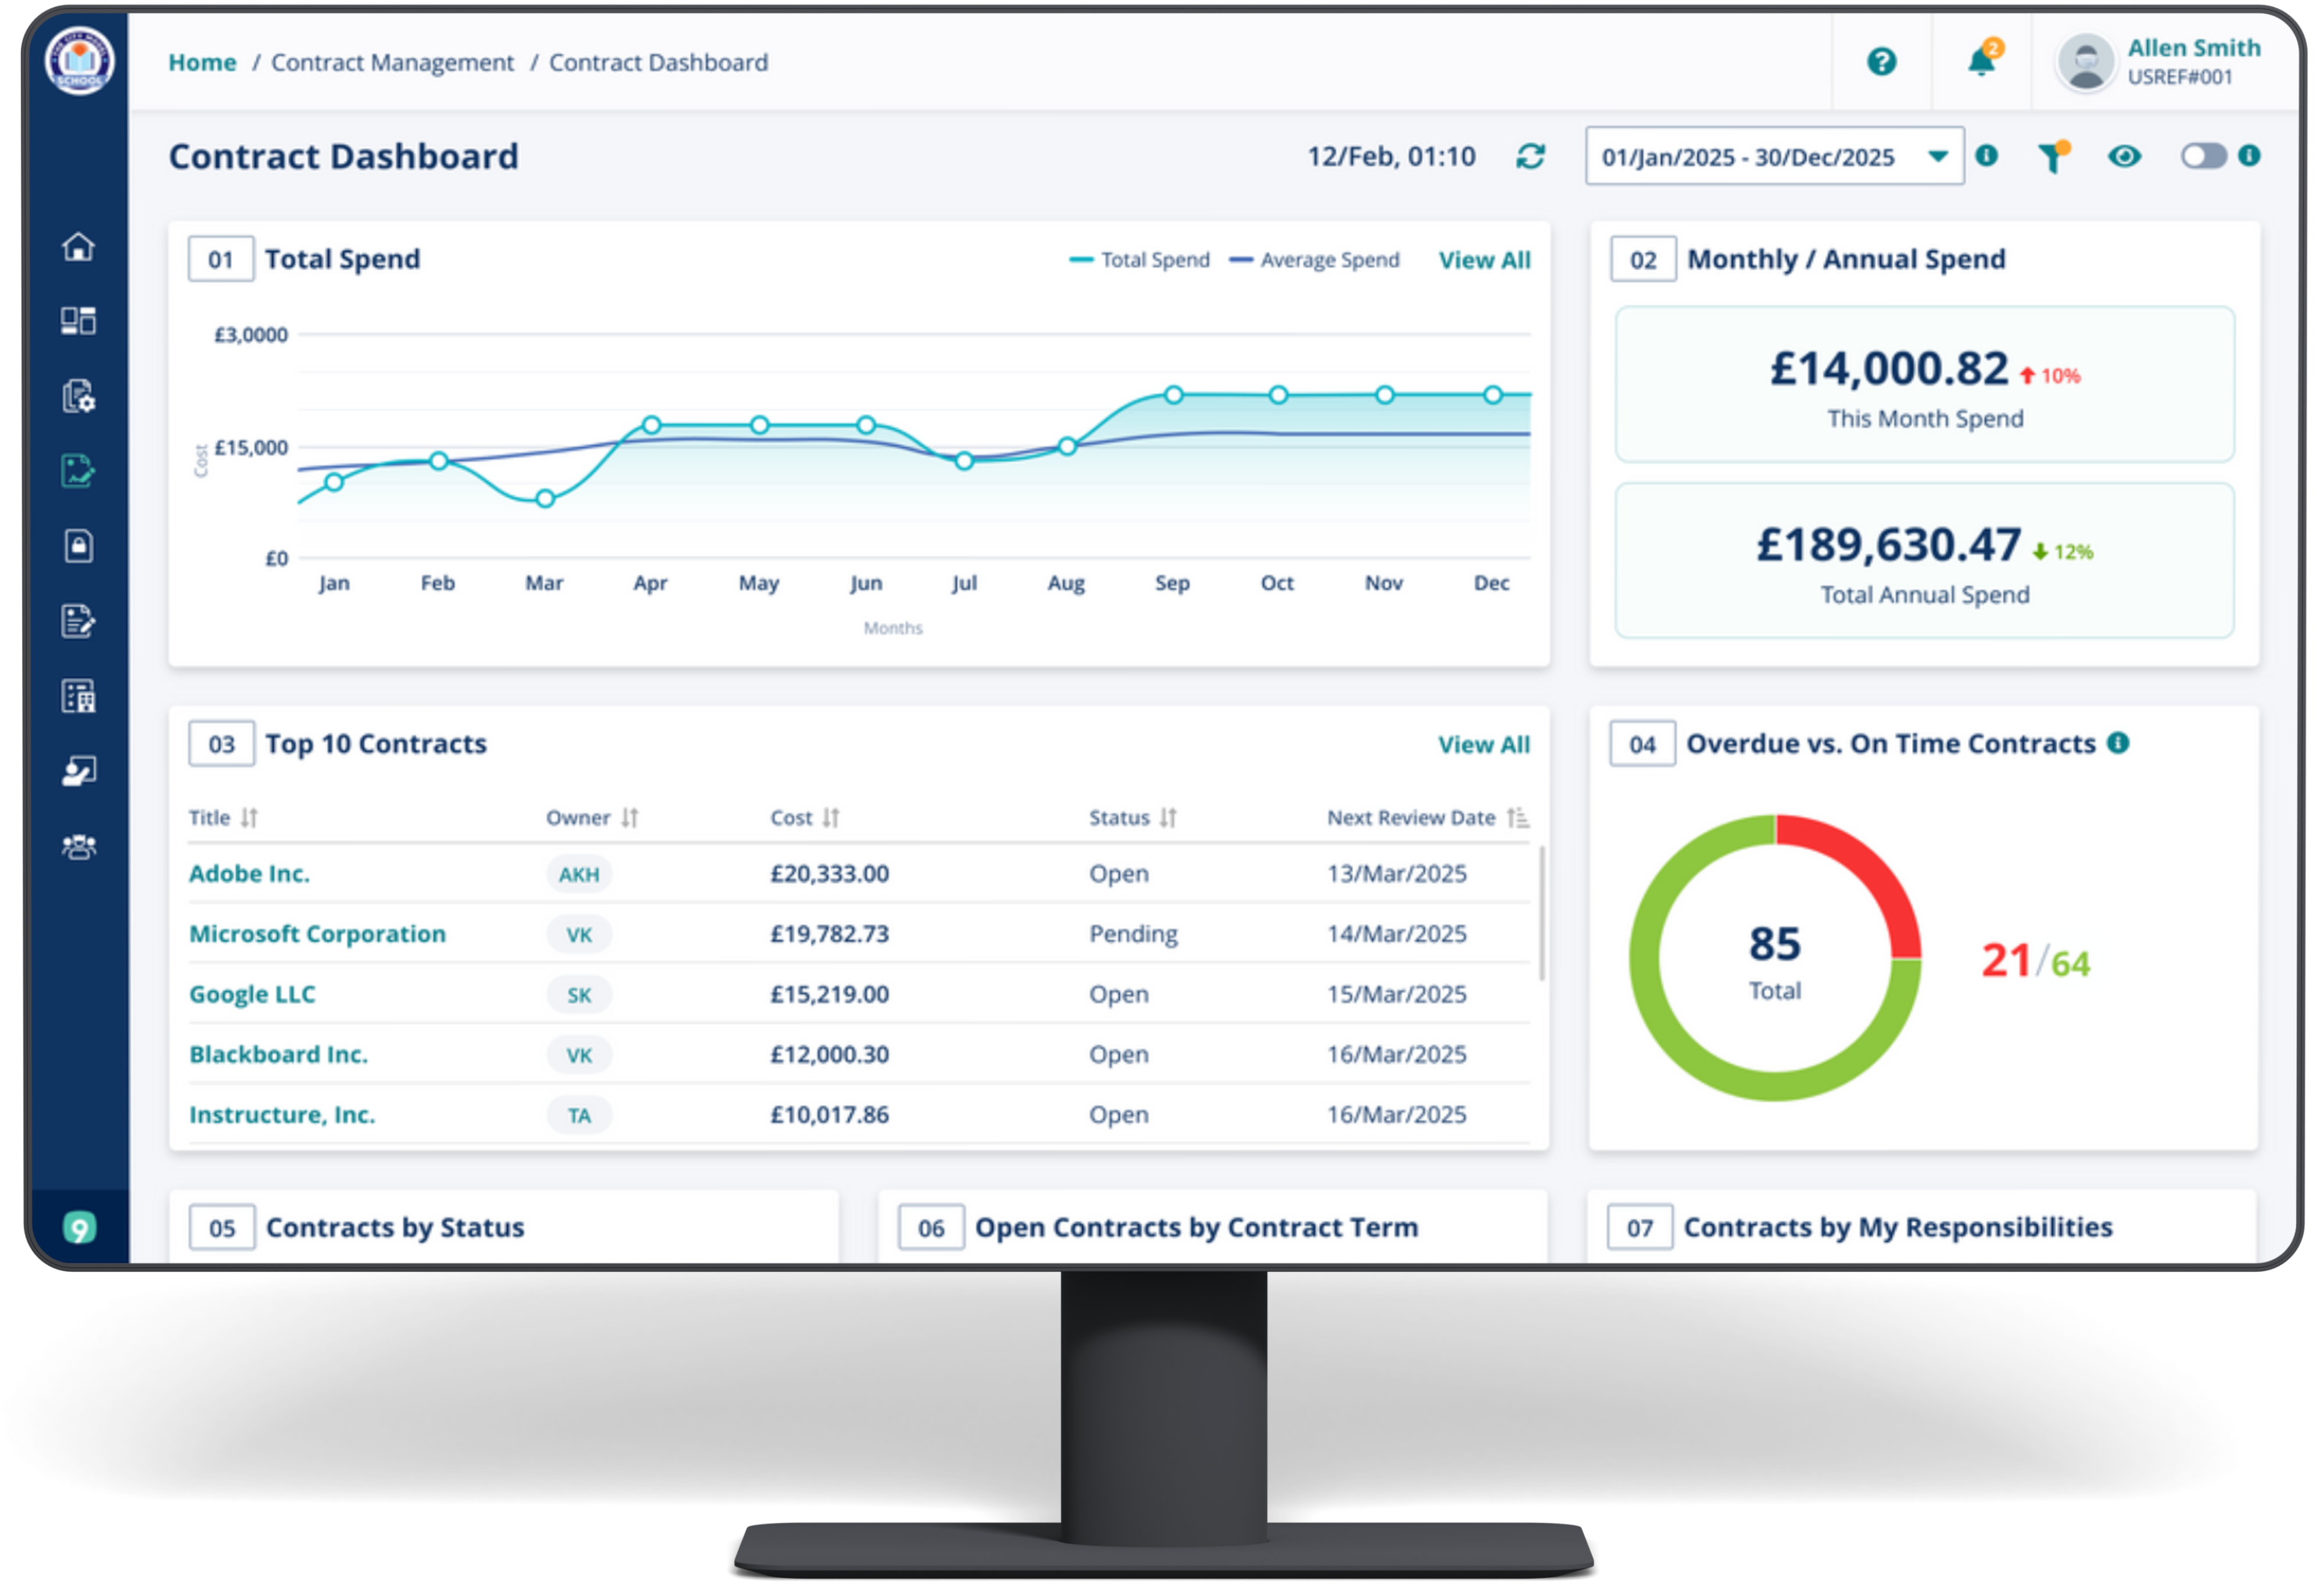Viewport: 2324px width, 1585px height.
Task: Open the Home icon in the sidebar
Action: (x=80, y=248)
